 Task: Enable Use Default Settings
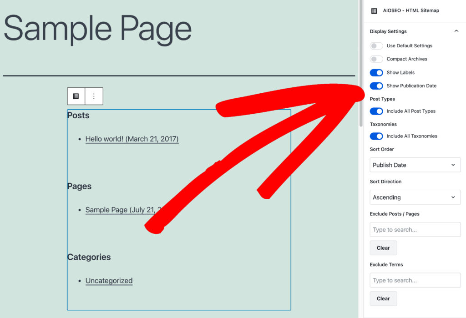(x=376, y=45)
